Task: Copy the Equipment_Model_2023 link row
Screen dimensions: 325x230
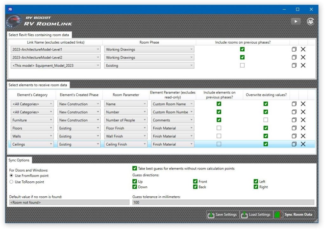Action: [294, 66]
